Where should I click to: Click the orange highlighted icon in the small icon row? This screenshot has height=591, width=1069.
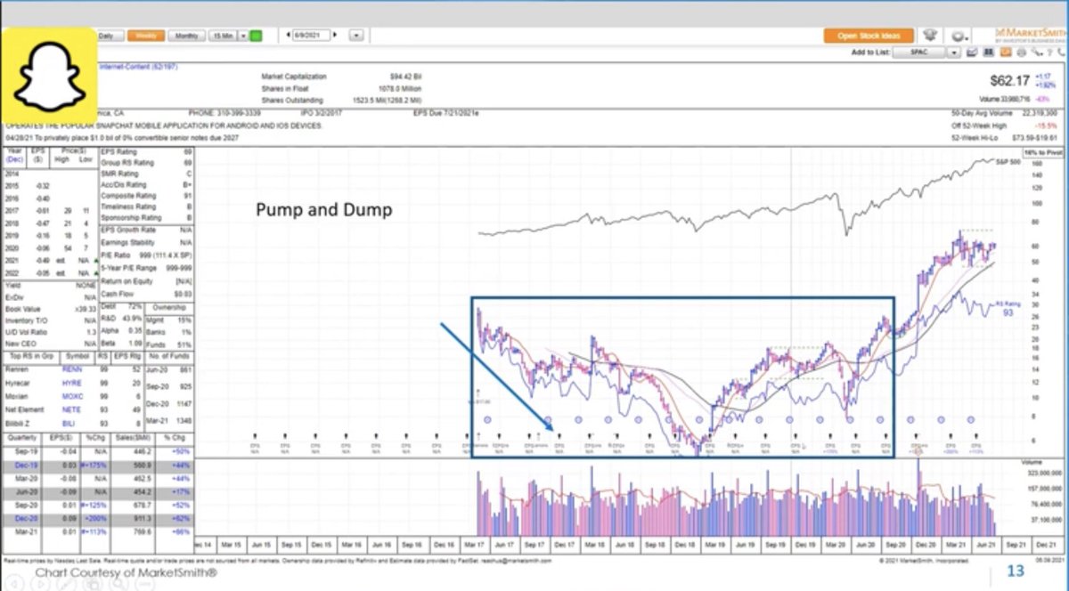[x=1006, y=53]
